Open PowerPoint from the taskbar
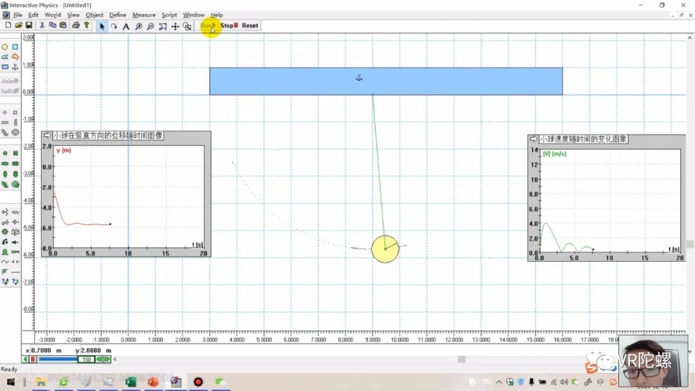Viewport: 695px width, 391px height. (153, 382)
